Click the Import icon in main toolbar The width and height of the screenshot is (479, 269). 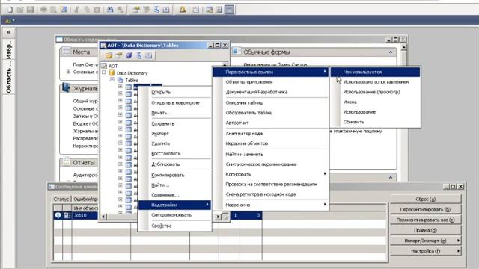coord(166,10)
